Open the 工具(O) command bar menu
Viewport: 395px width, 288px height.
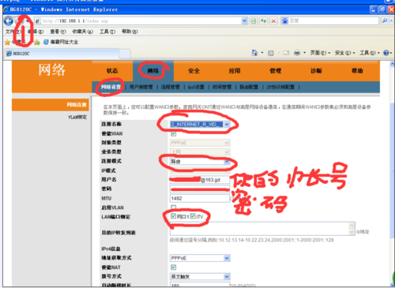(x=370, y=53)
